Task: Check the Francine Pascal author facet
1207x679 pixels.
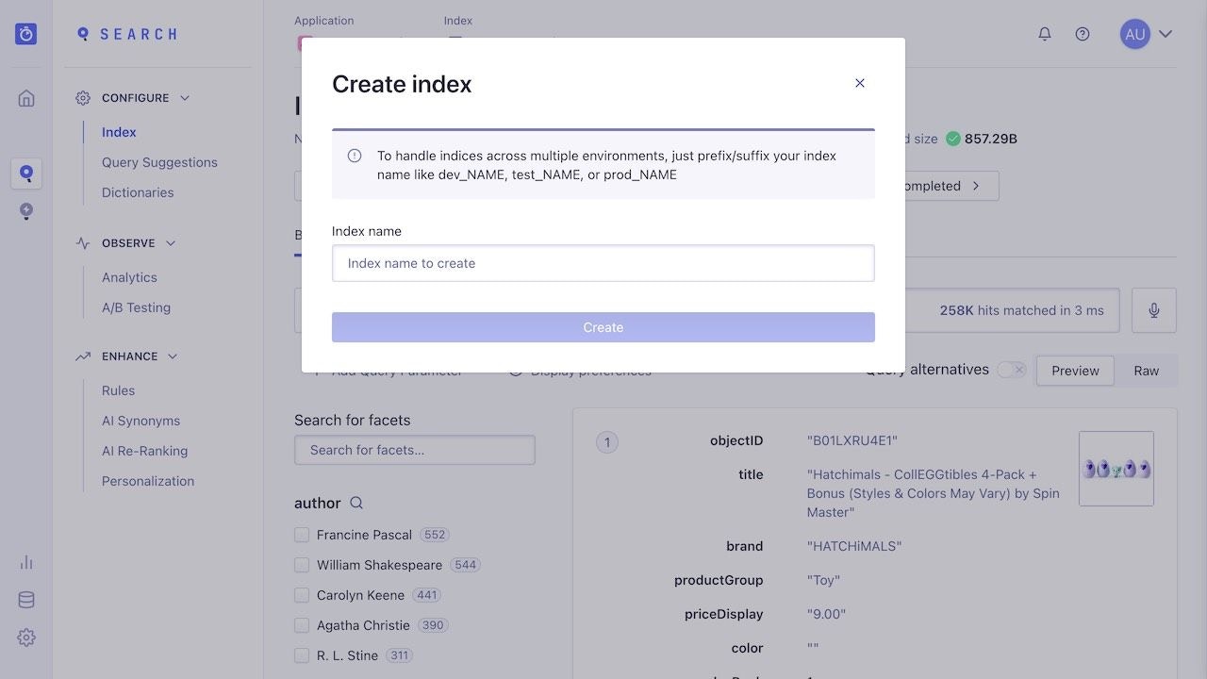Action: [302, 534]
